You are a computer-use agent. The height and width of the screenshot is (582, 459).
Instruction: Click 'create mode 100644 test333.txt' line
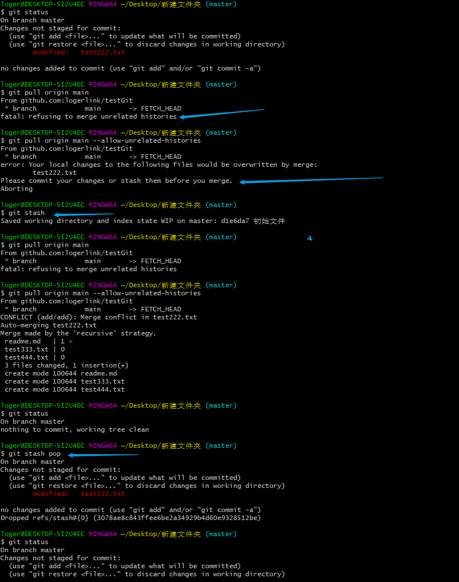click(65, 381)
